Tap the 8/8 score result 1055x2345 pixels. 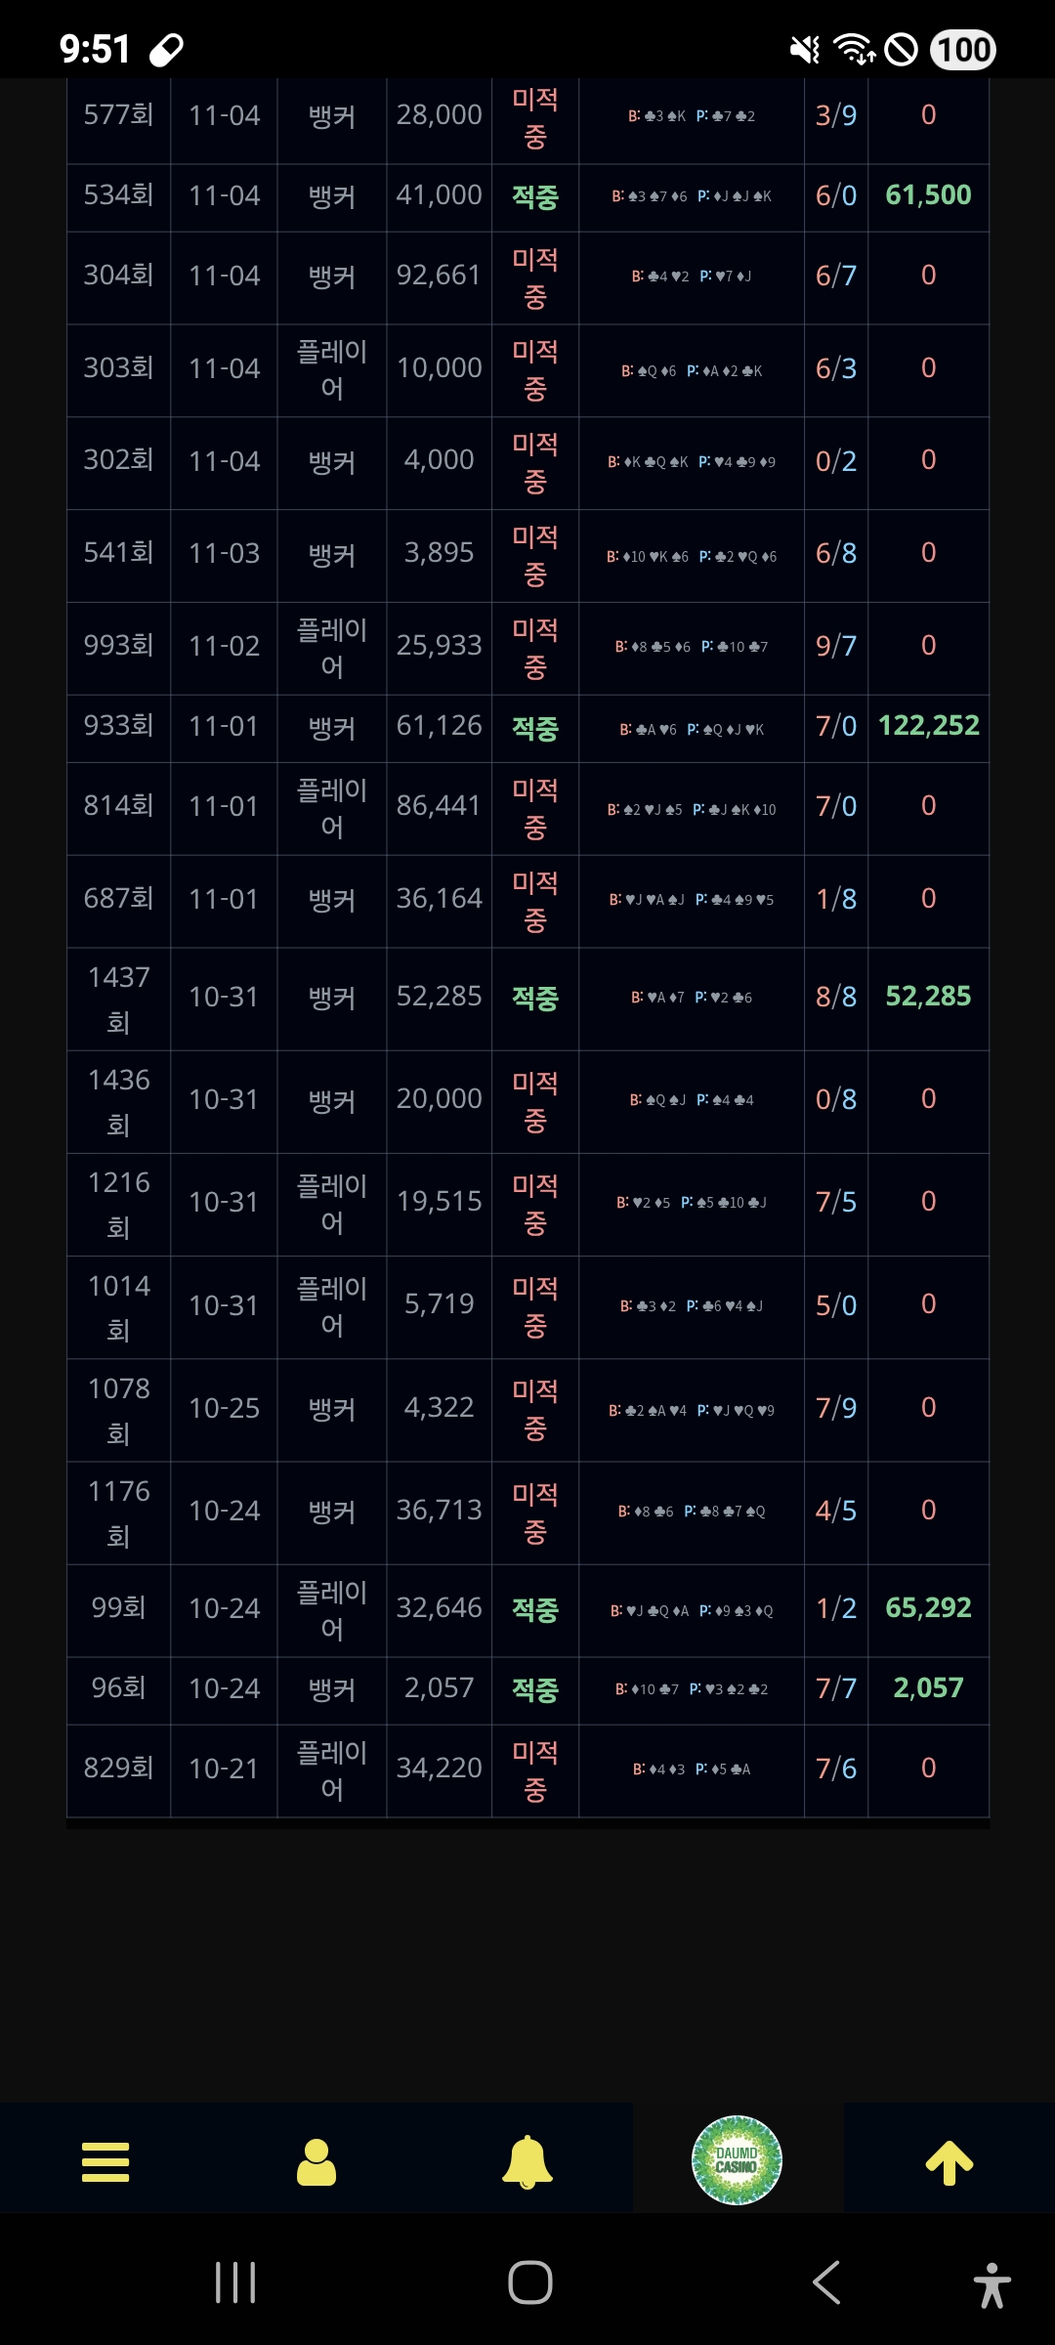tap(836, 998)
